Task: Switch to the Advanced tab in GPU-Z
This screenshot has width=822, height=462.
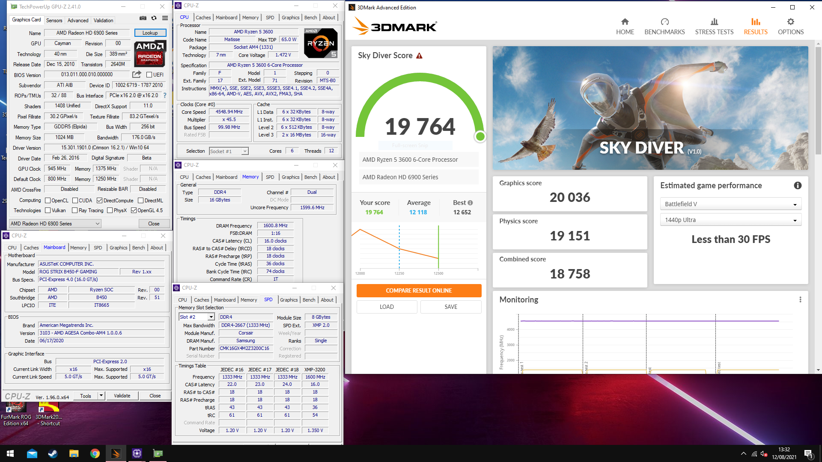Action: click(78, 20)
